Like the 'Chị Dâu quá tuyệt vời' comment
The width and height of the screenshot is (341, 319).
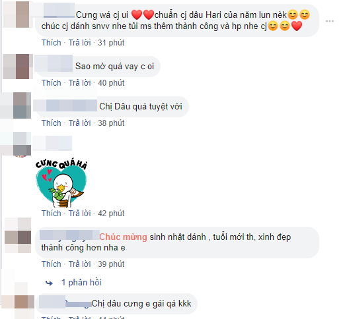click(52, 123)
